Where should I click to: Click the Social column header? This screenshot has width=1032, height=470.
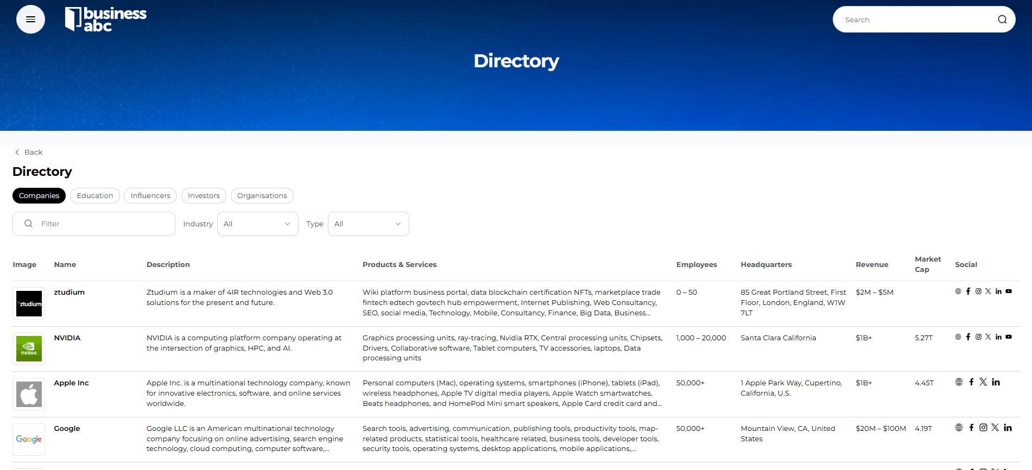pyautogui.click(x=966, y=265)
